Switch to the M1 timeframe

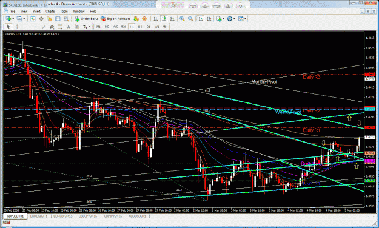point(98,27)
